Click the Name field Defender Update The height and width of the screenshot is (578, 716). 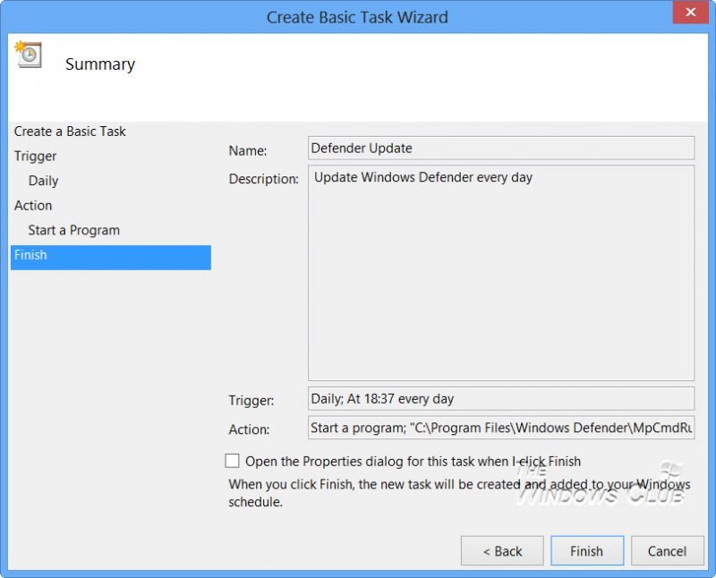point(501,148)
